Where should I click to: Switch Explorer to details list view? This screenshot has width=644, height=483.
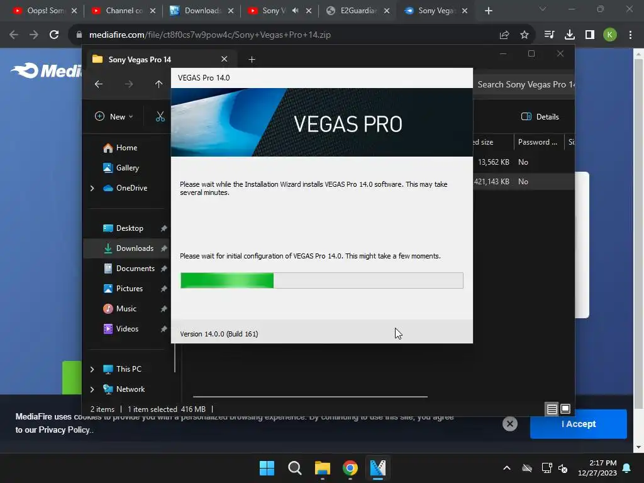click(552, 409)
